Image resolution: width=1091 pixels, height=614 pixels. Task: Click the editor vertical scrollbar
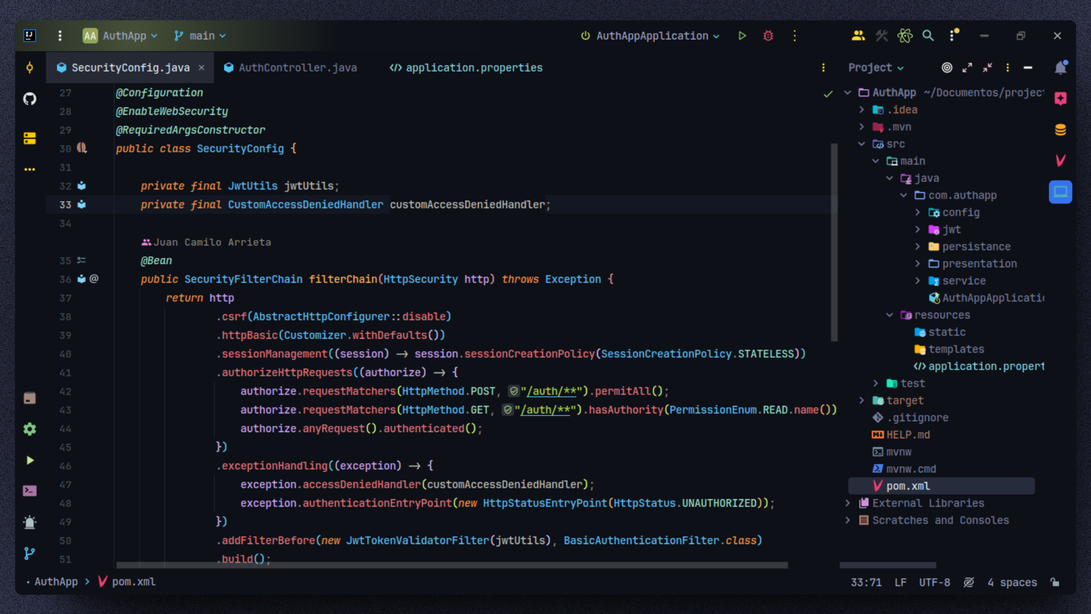point(834,242)
